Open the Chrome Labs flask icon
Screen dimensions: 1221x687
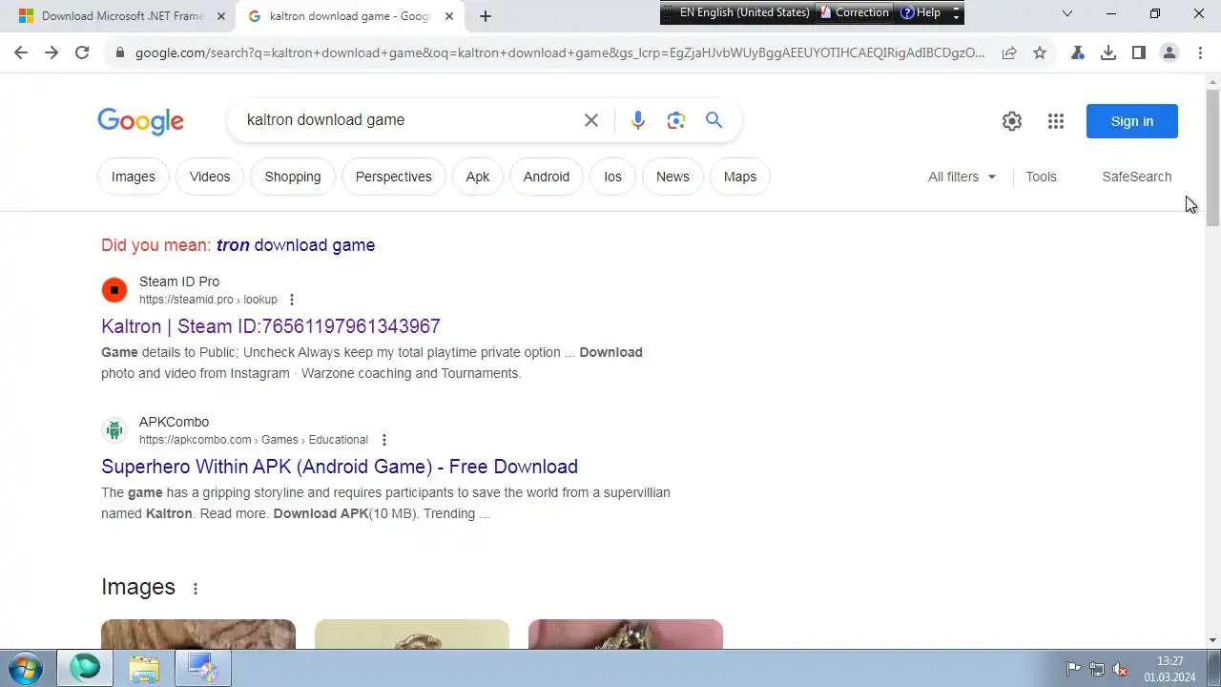(x=1078, y=52)
